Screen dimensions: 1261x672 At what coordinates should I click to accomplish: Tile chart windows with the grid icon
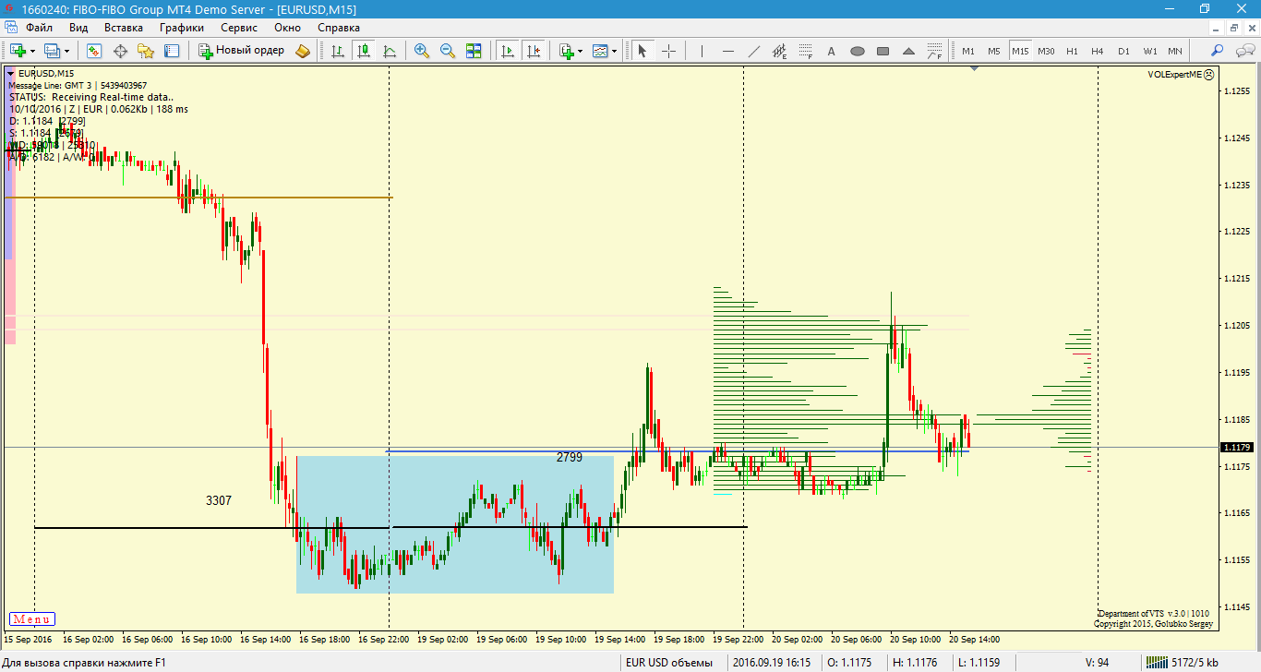pyautogui.click(x=474, y=51)
